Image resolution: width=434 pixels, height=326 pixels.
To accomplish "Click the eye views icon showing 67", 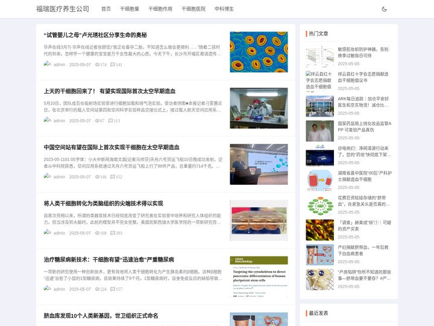I will click(x=97, y=121).
